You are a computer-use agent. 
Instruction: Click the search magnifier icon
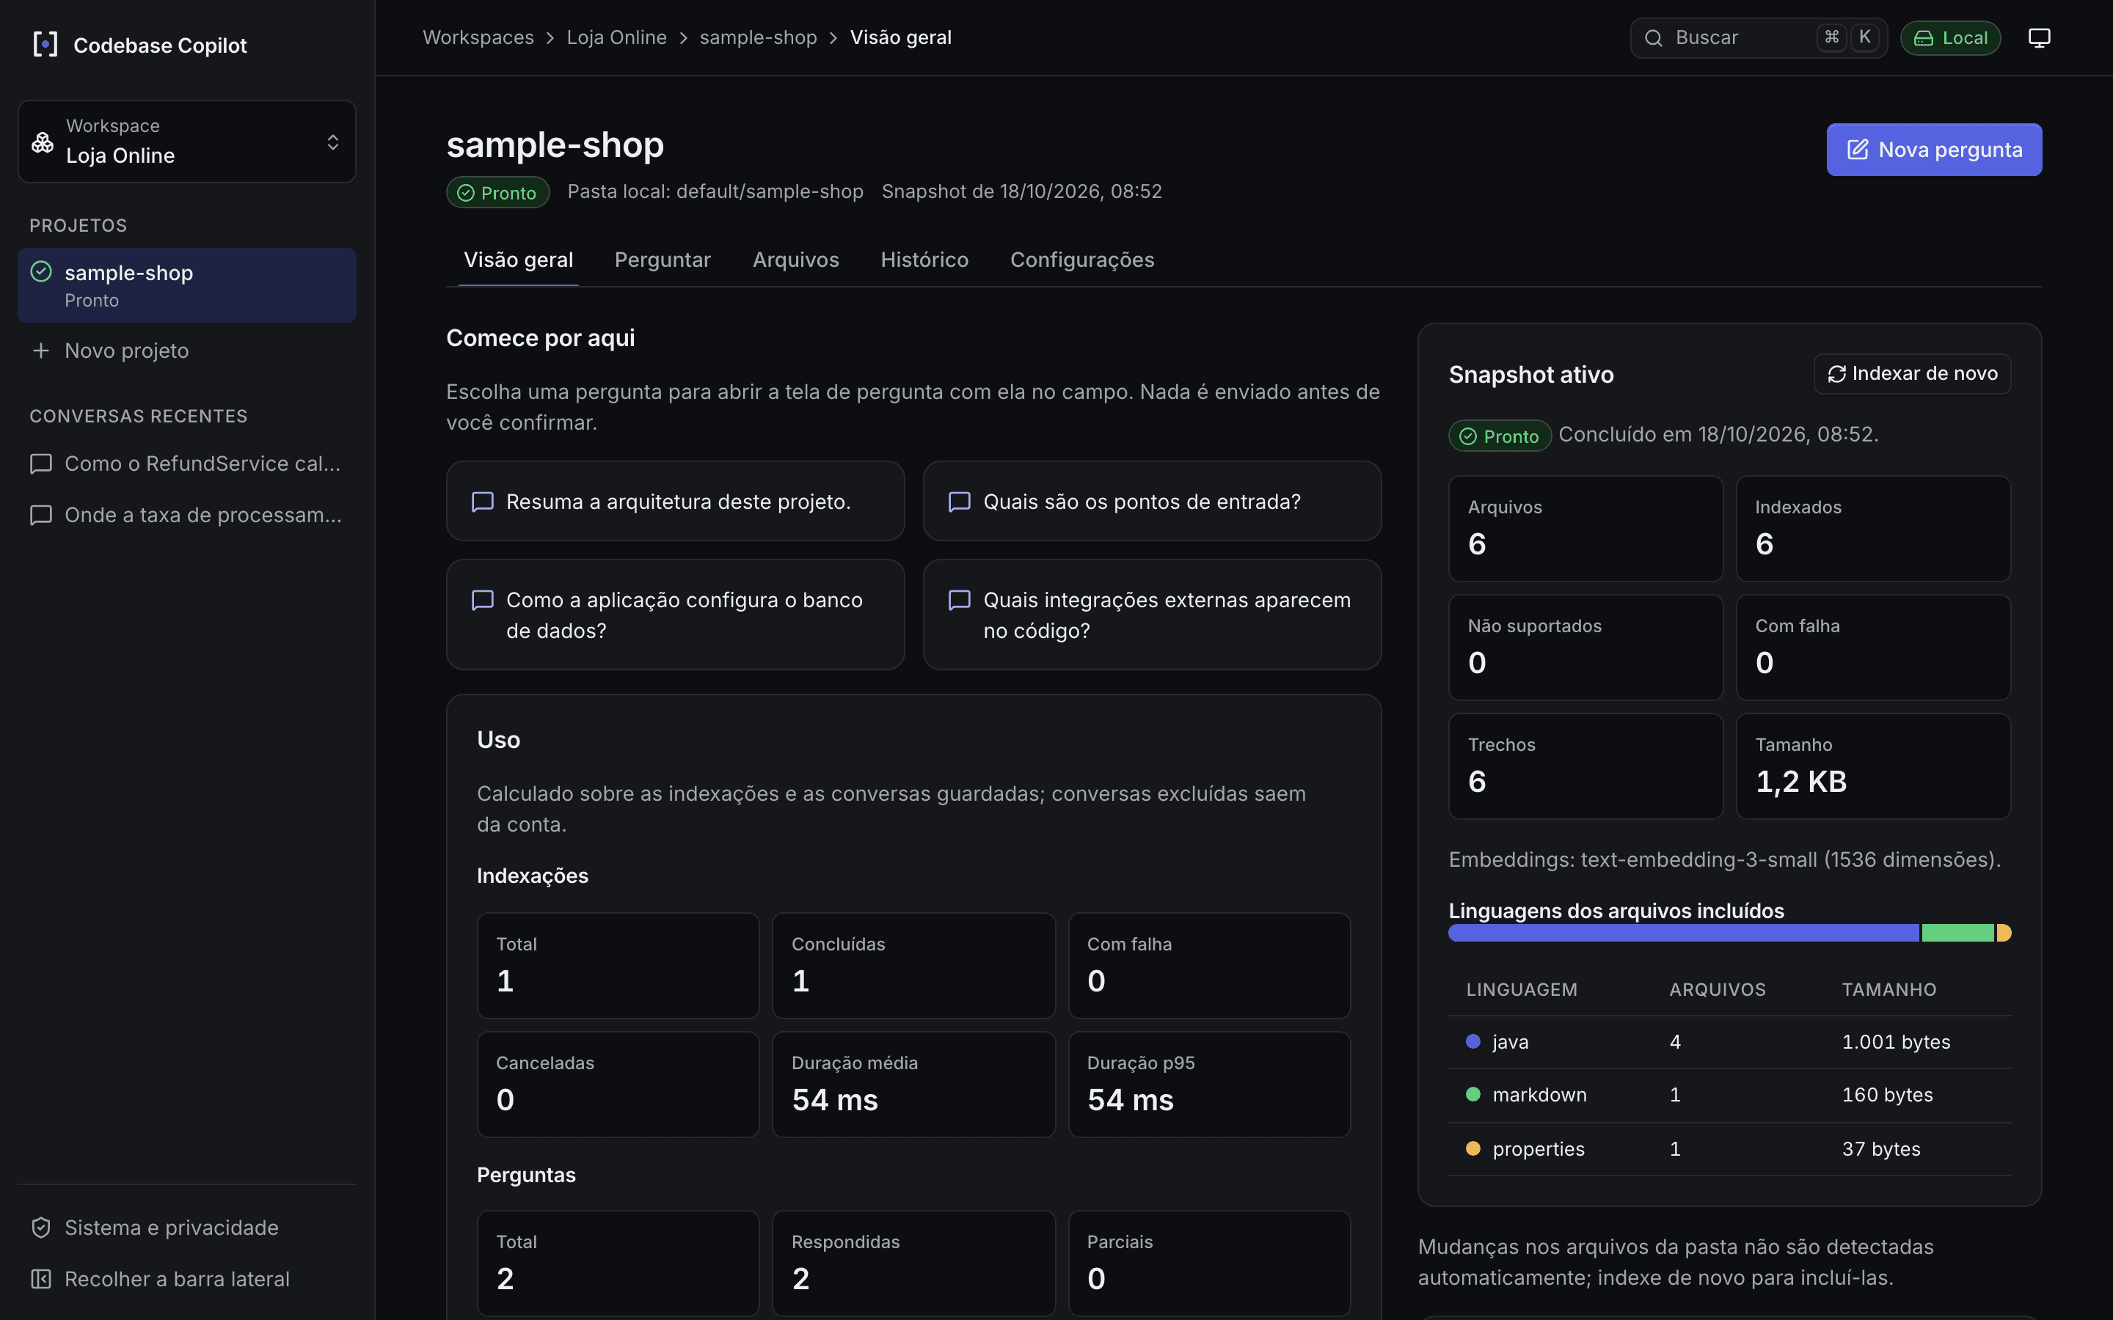[1653, 37]
